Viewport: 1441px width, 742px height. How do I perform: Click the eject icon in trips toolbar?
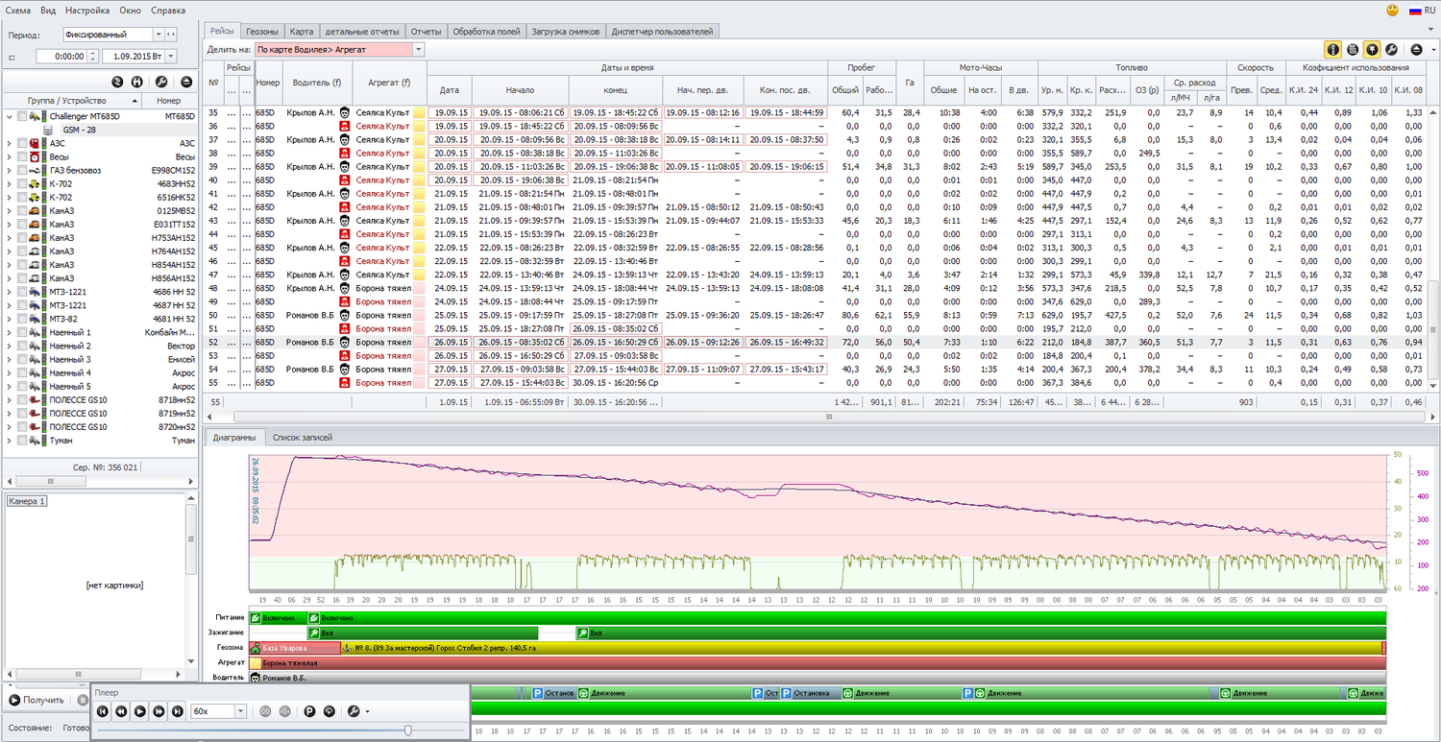(x=1417, y=49)
